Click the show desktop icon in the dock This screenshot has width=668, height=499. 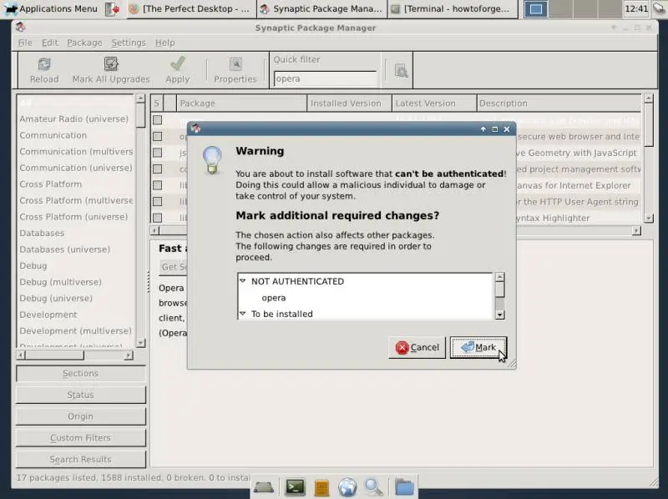click(264, 487)
